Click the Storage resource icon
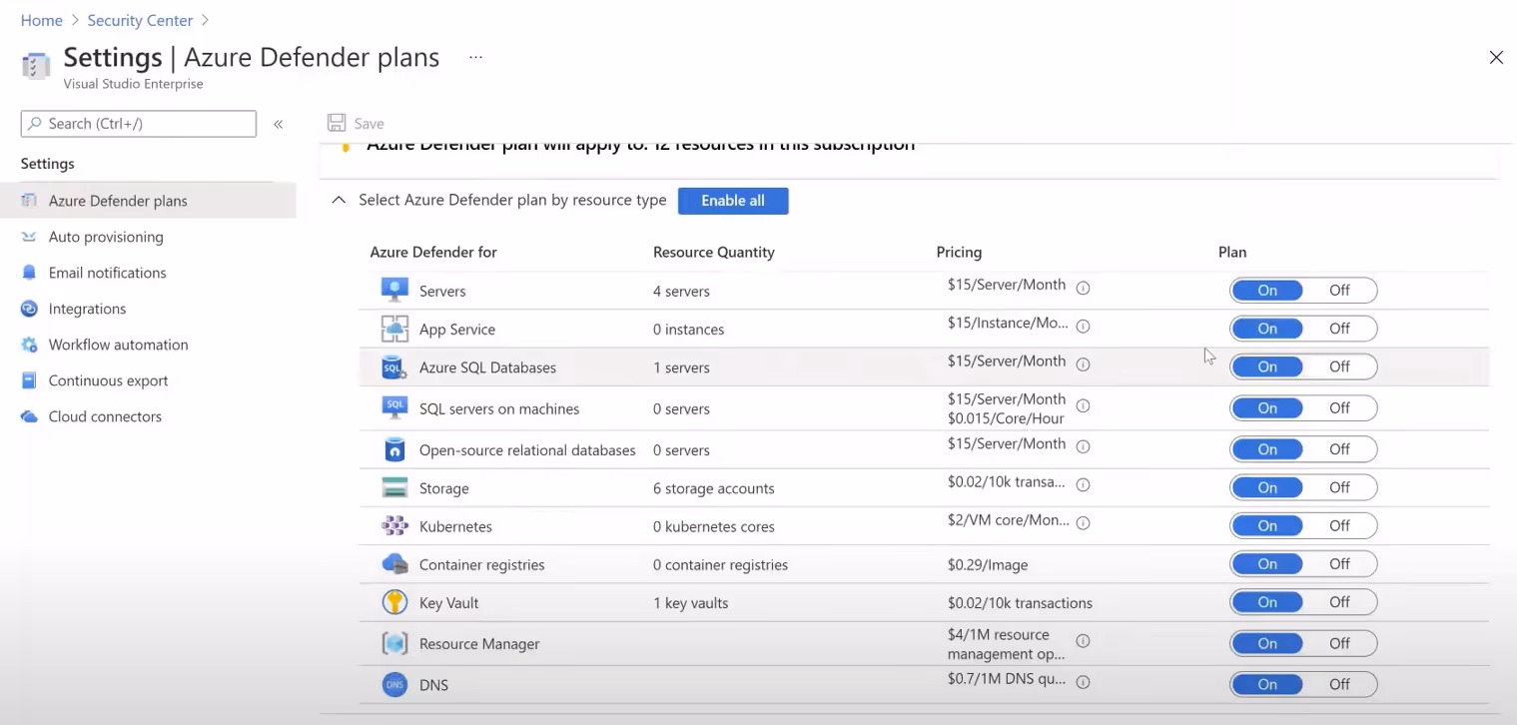Viewport: 1517px width, 725px height. click(394, 488)
